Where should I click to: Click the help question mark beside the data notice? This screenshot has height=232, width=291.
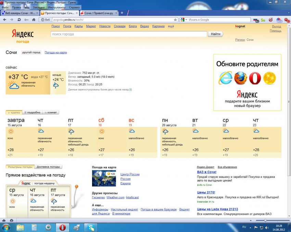pyautogui.click(x=130, y=90)
